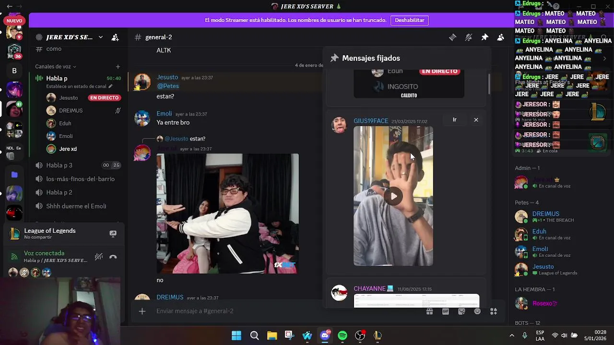Select Emoli in the voice channel list
This screenshot has height=345, width=614.
click(66, 136)
